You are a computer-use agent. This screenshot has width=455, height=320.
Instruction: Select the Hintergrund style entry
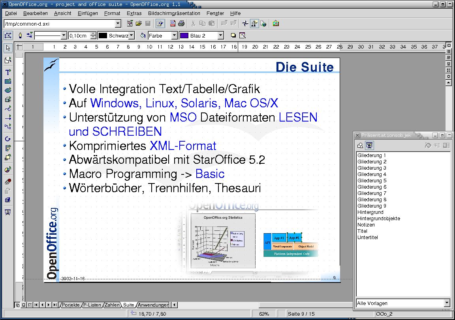click(370, 212)
